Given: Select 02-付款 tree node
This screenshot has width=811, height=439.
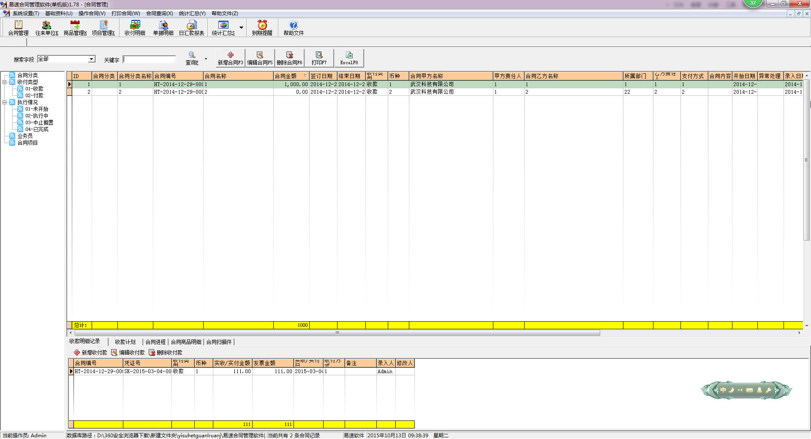Looking at the screenshot, I should coord(34,95).
